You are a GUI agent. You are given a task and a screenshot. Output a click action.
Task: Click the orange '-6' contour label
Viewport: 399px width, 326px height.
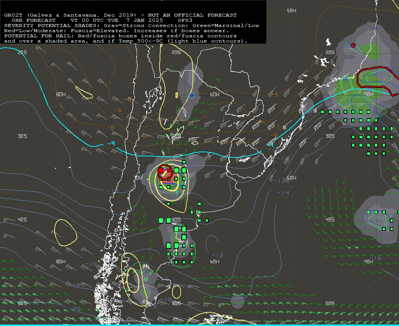(x=118, y=110)
